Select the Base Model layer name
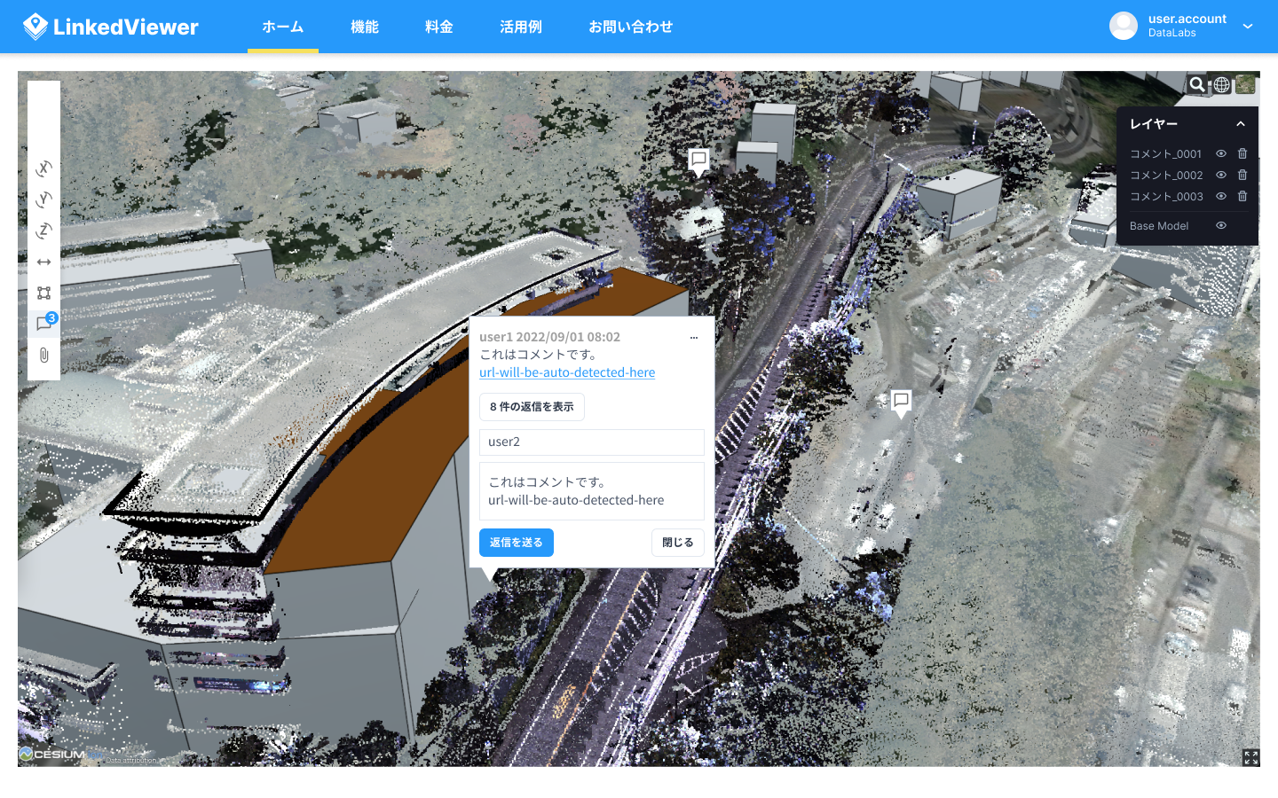Image resolution: width=1278 pixels, height=798 pixels. click(1159, 225)
